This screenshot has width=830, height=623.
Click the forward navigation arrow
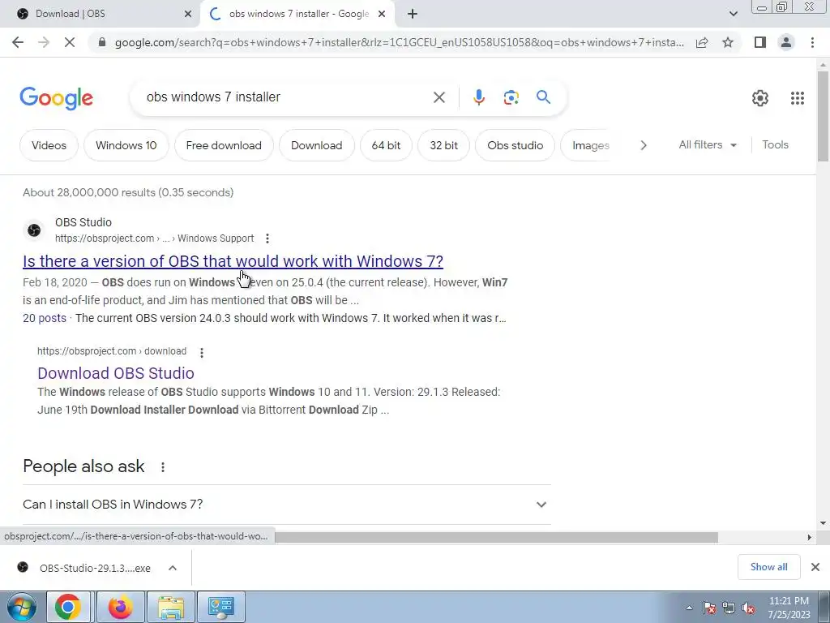[x=44, y=42]
